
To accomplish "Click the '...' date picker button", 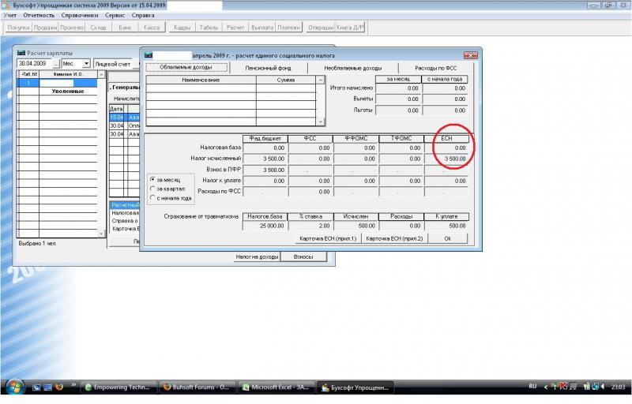I will pyautogui.click(x=56, y=63).
